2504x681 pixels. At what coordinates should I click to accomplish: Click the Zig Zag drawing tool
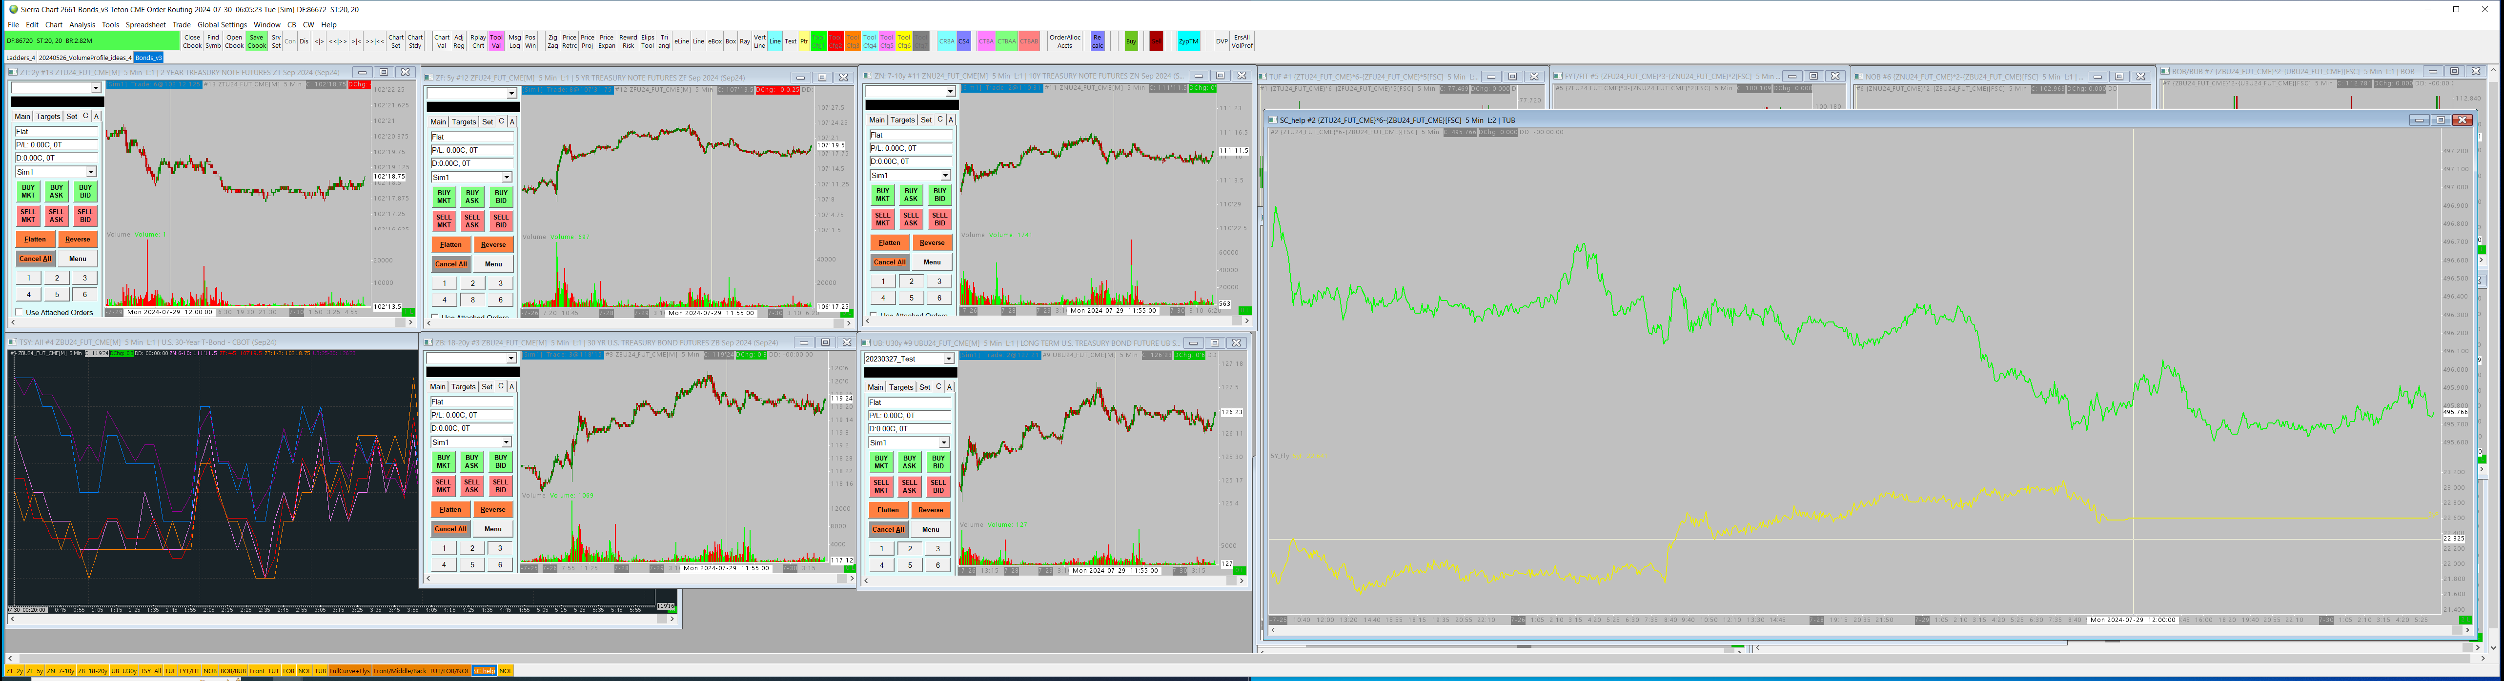point(552,41)
